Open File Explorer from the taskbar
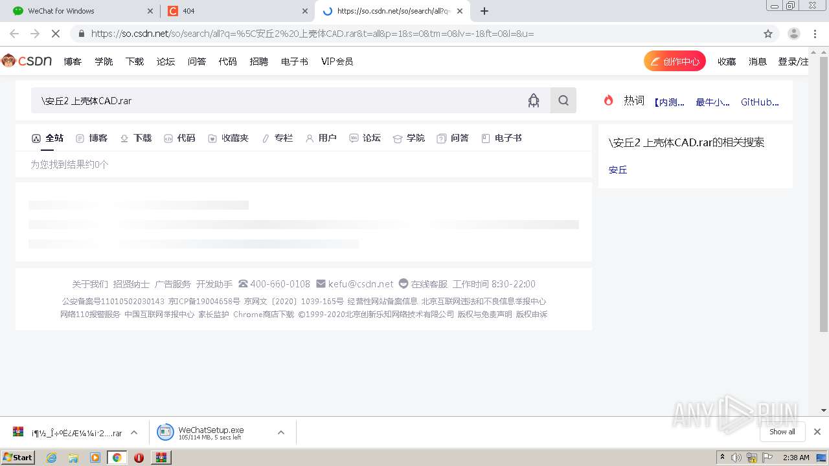This screenshot has height=466, width=829. point(73,458)
